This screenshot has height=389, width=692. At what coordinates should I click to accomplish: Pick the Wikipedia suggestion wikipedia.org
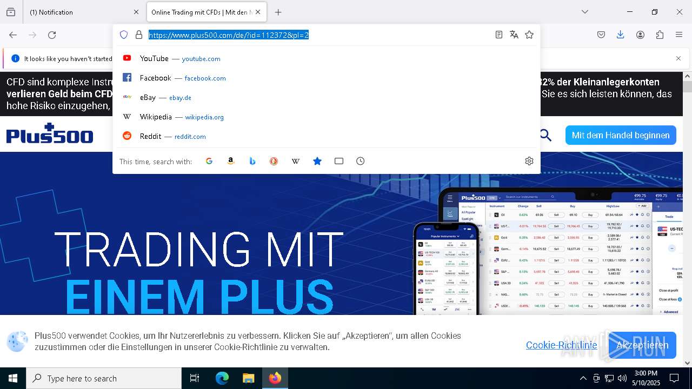[x=327, y=117]
